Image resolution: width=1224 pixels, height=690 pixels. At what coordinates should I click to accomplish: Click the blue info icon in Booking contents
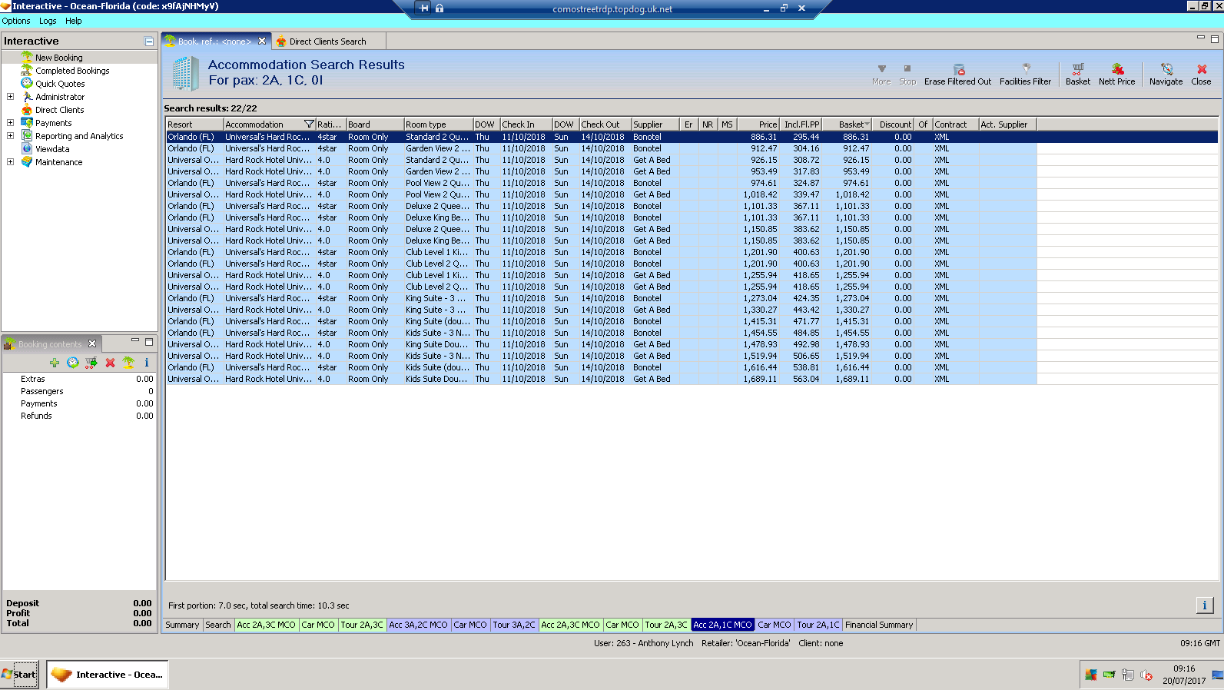[146, 363]
